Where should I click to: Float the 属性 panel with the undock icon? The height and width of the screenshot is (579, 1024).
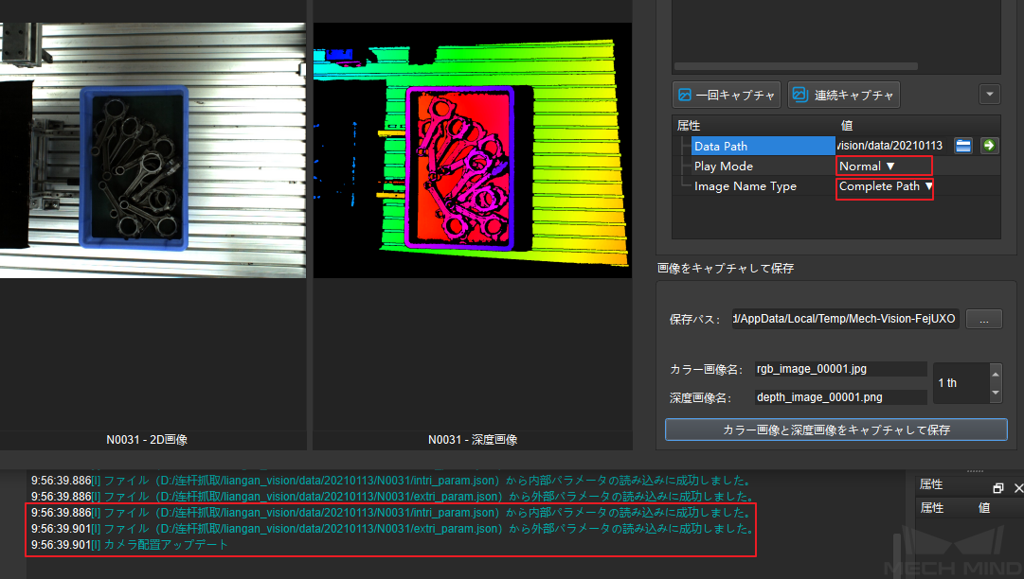998,488
